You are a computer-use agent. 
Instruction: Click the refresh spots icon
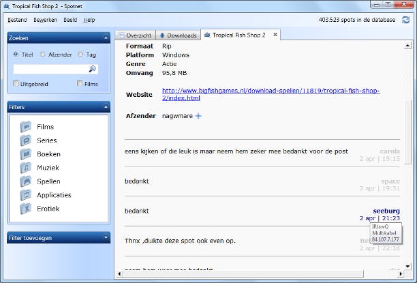[406, 20]
